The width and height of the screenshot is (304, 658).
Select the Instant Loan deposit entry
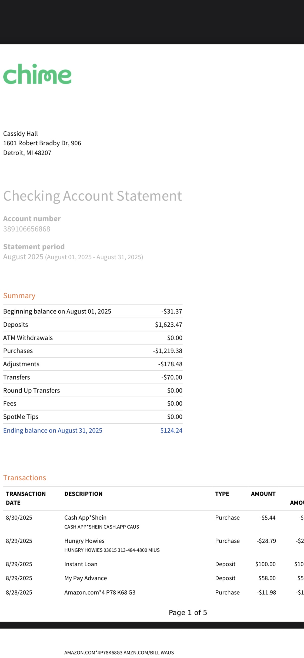coord(81,564)
